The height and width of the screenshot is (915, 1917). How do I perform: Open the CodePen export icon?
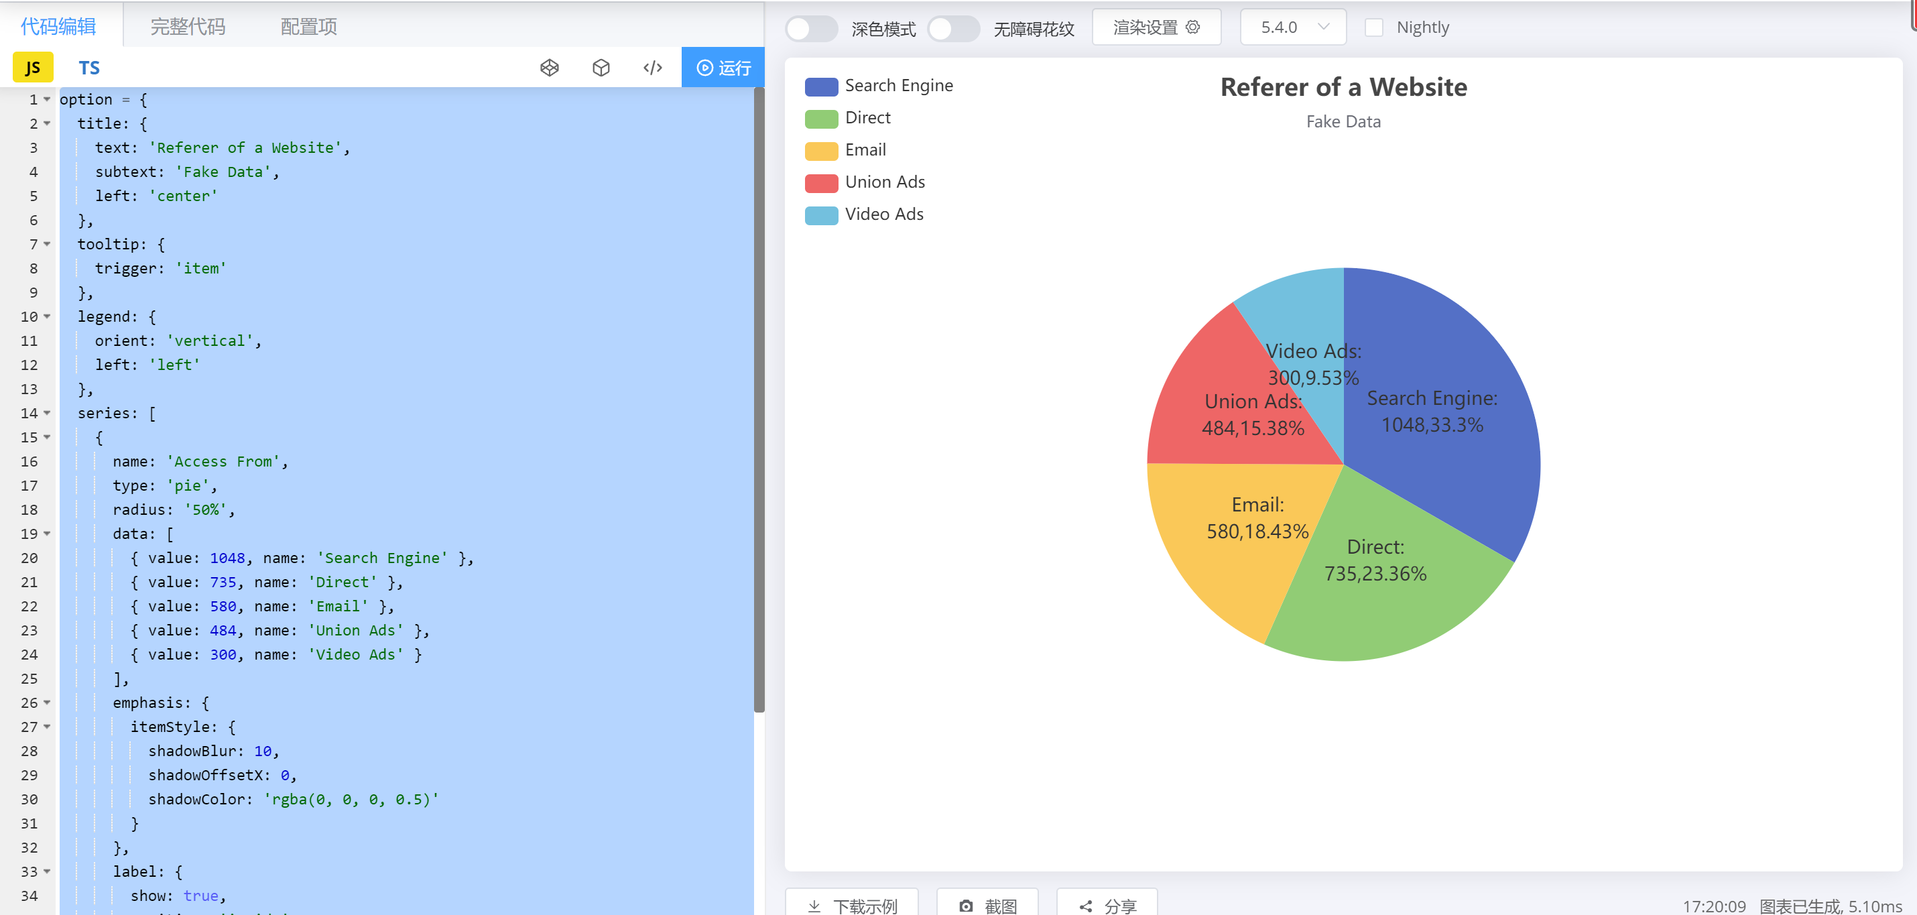pyautogui.click(x=549, y=68)
